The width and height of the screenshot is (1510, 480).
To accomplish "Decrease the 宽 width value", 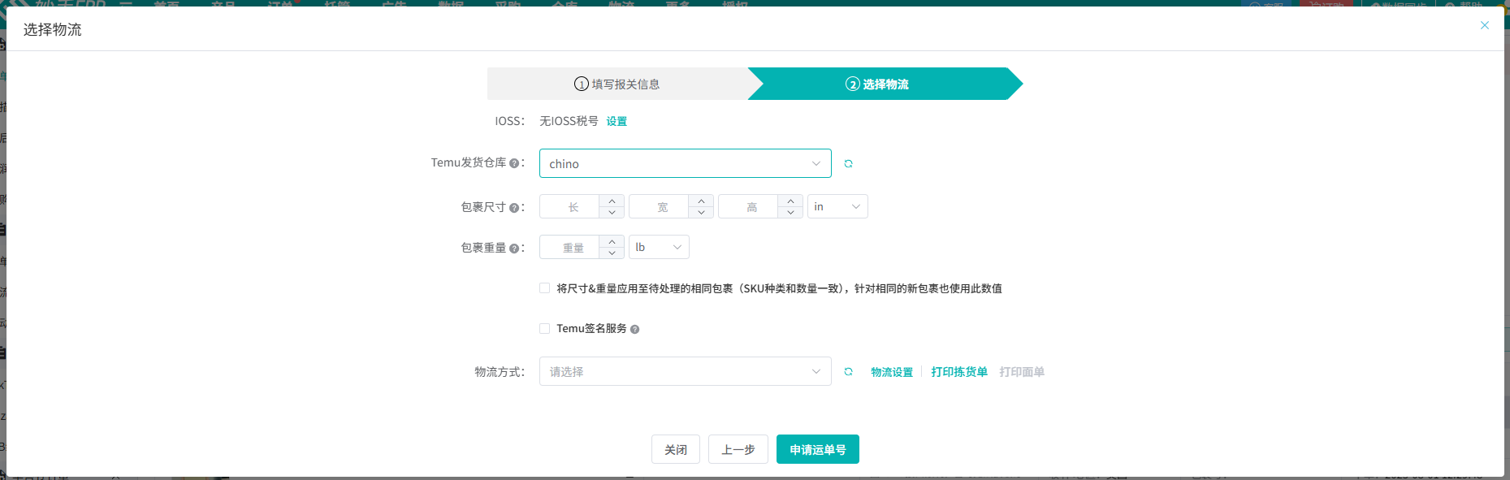I will 701,212.
